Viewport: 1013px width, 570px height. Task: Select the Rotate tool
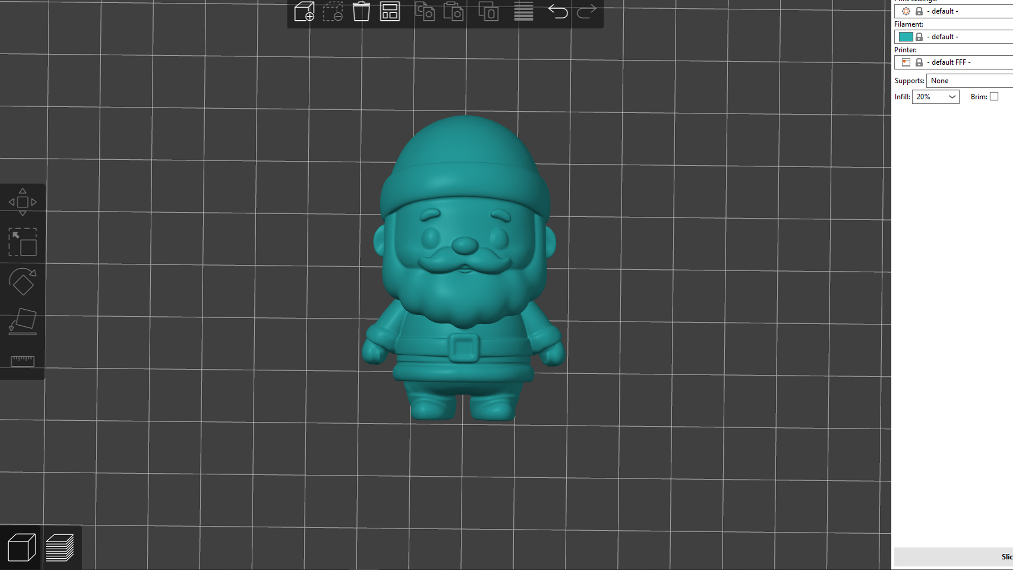tap(22, 282)
